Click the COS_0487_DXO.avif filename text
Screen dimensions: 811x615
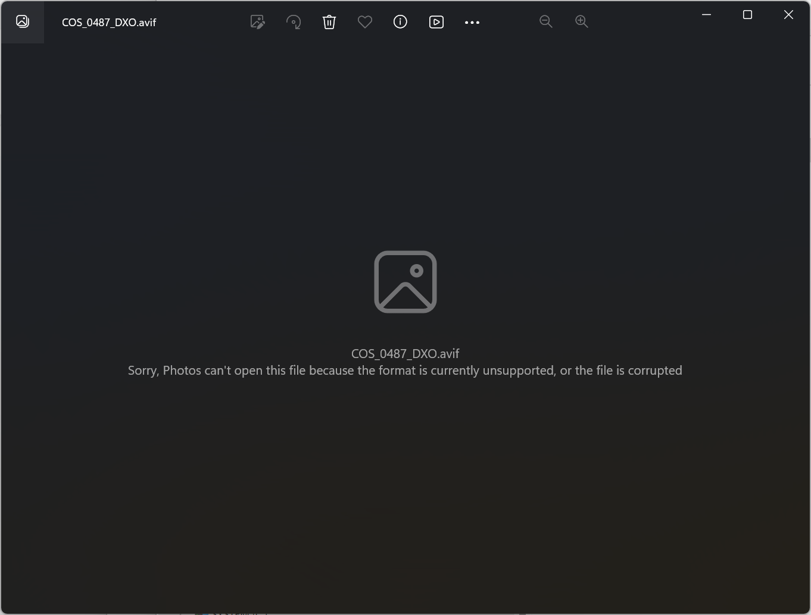point(405,353)
